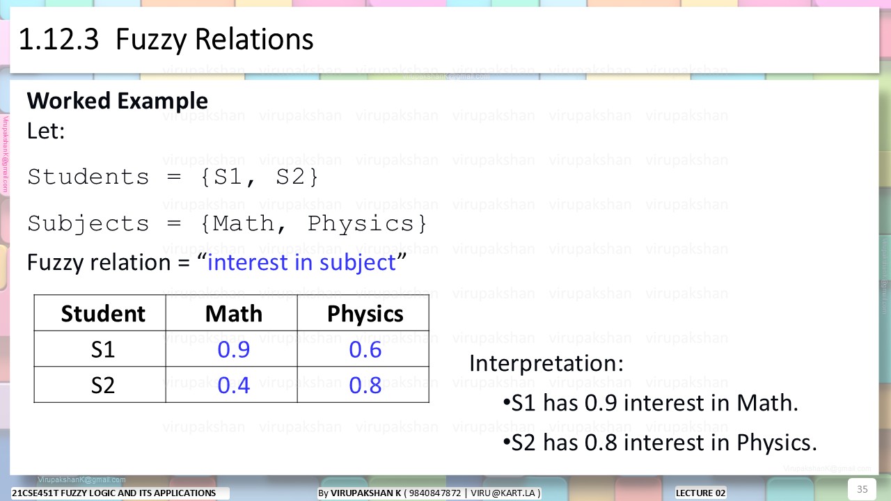Select the Worked Example heading

click(x=117, y=101)
